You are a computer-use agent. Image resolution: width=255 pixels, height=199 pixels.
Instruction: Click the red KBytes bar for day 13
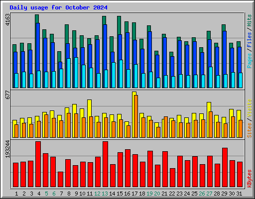[105, 164]
